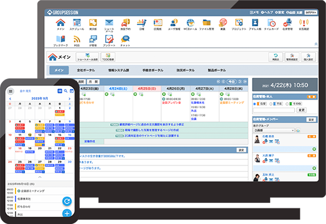This screenshot has width=326, height=224.
Task: Click the 今日 button in schedule header
Action: pyautogui.click(x=231, y=82)
